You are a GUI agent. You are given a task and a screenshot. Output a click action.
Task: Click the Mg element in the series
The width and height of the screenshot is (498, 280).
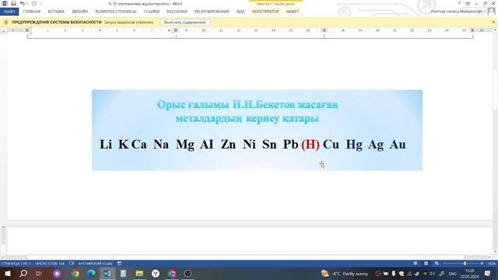(x=185, y=145)
